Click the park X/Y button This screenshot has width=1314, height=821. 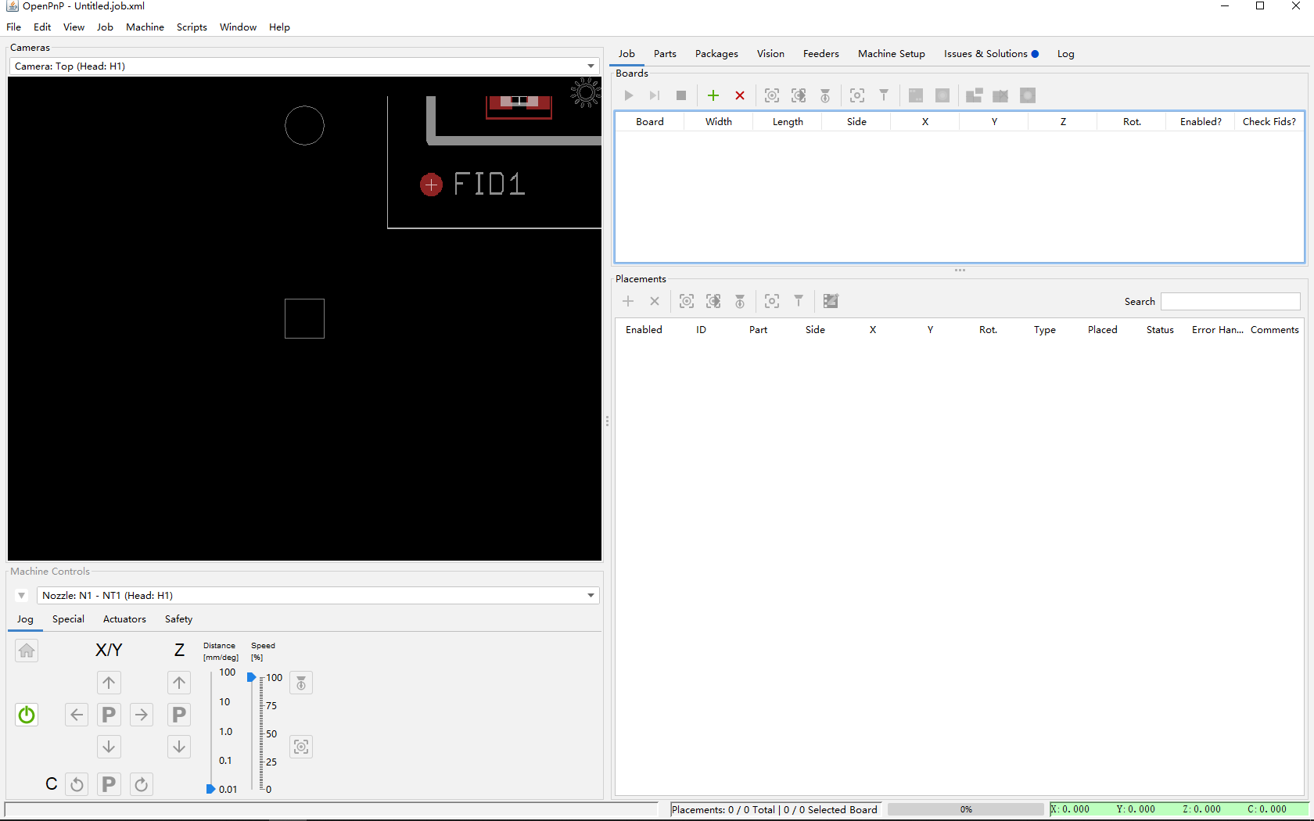point(109,715)
